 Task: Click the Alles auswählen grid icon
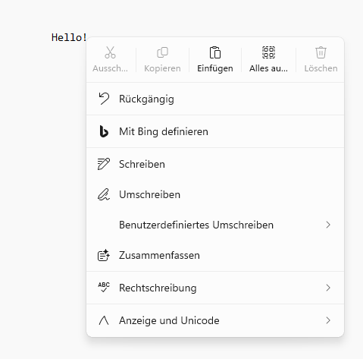(x=268, y=52)
